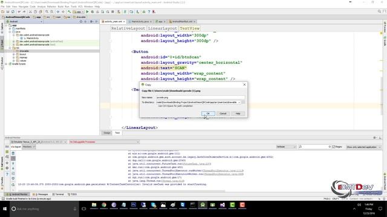Open the app run configuration dropdown
This screenshot has width=387, height=217.
coord(79,11)
